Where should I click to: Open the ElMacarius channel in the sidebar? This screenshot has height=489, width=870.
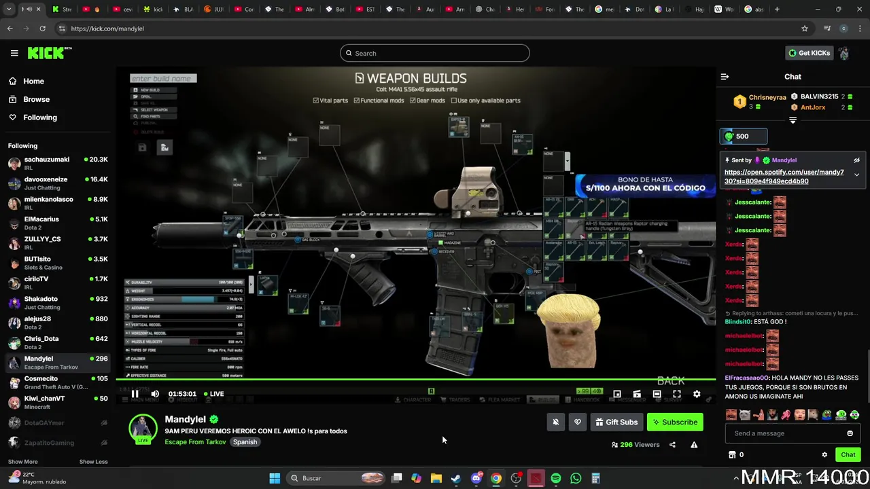(x=58, y=223)
